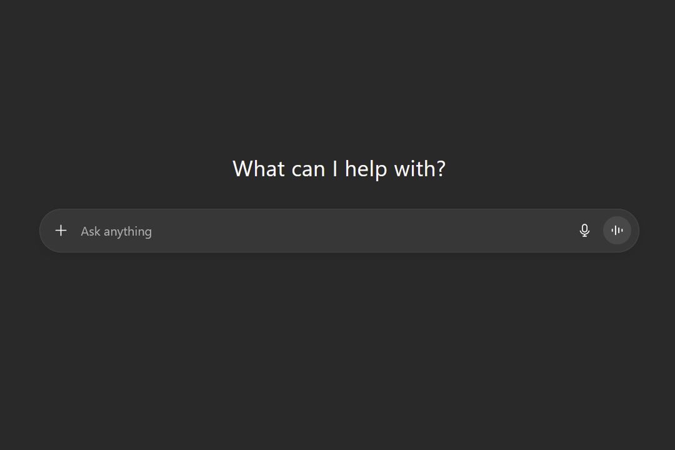Image resolution: width=675 pixels, height=450 pixels.
Task: Click the plus icon in the prompt bar
Action: pos(61,231)
